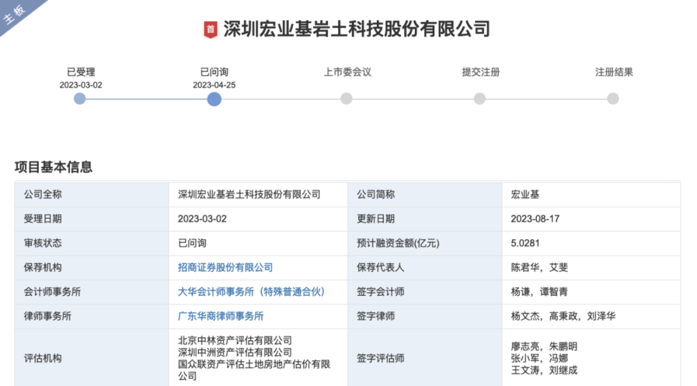
Task: Click the 受理日期 label cell
Action: (x=92, y=219)
